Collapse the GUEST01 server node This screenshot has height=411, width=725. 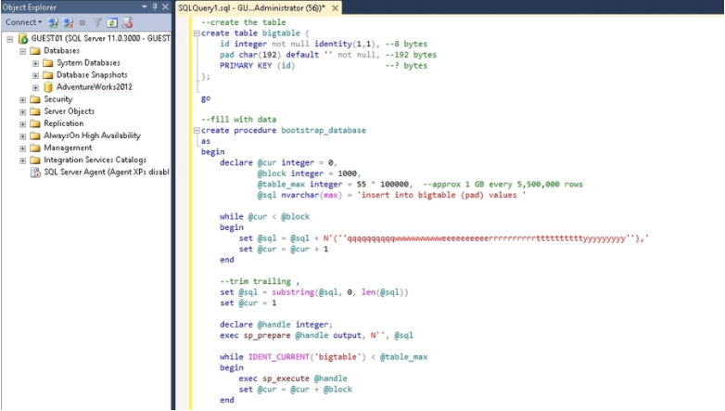[9, 39]
